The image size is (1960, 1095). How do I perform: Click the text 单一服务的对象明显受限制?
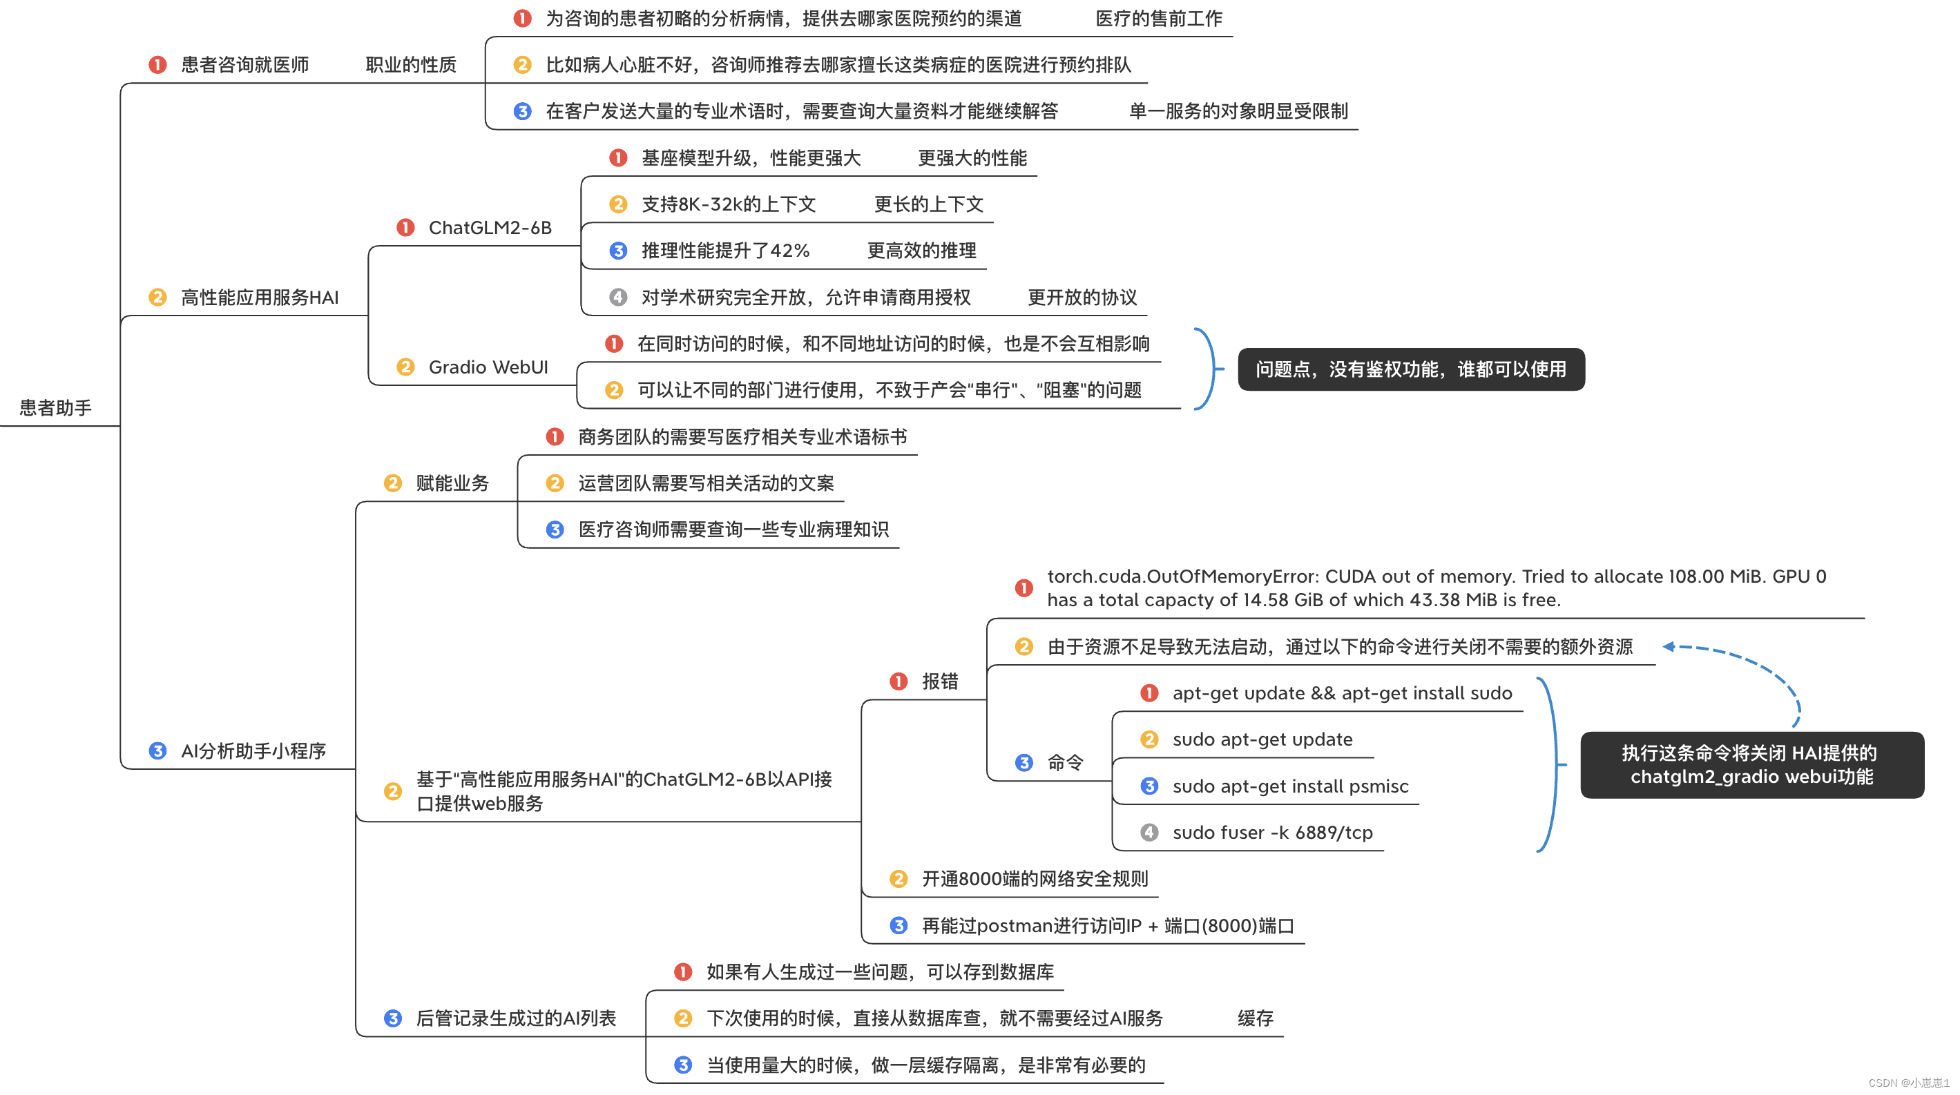tap(1238, 111)
